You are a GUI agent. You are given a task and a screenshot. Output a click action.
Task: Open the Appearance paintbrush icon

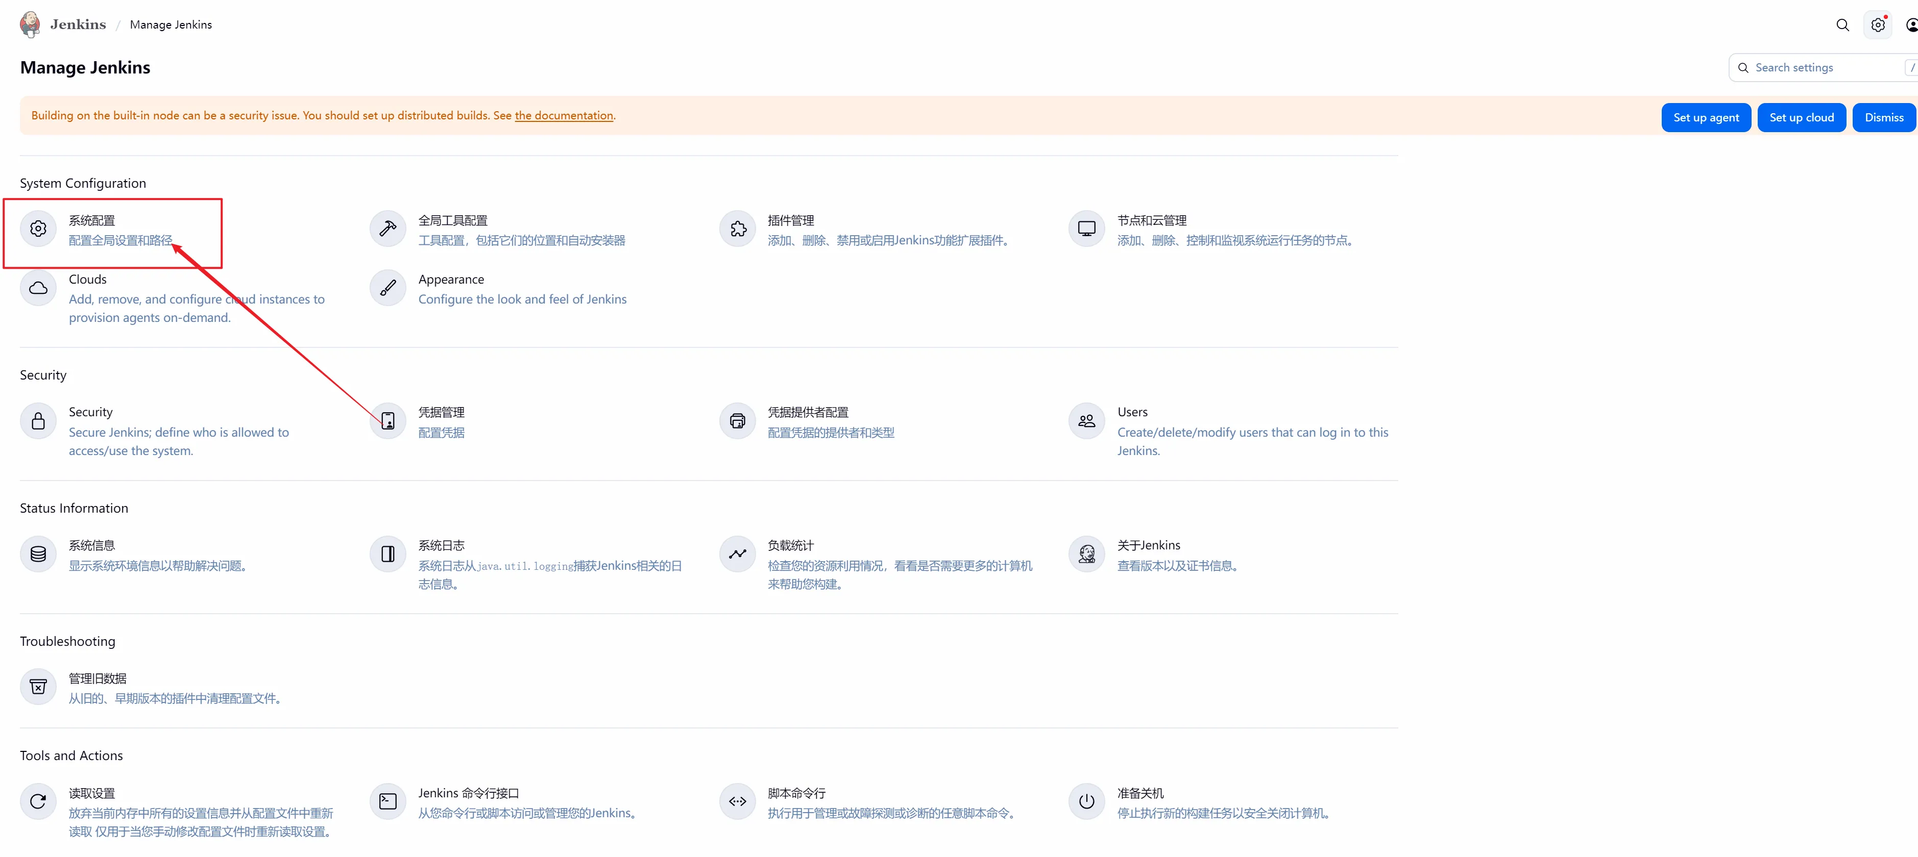click(387, 288)
